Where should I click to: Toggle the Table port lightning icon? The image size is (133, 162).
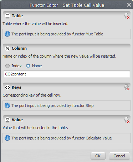(127, 16)
